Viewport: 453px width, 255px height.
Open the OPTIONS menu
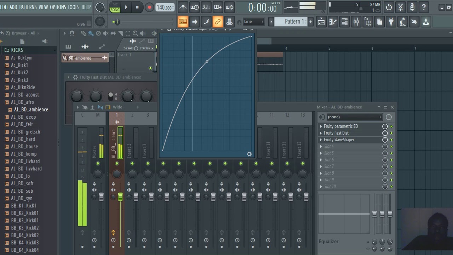(58, 7)
